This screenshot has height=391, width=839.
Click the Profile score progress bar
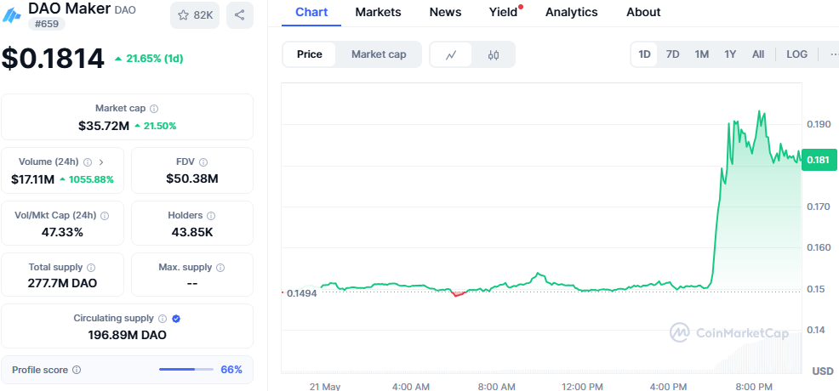(186, 370)
